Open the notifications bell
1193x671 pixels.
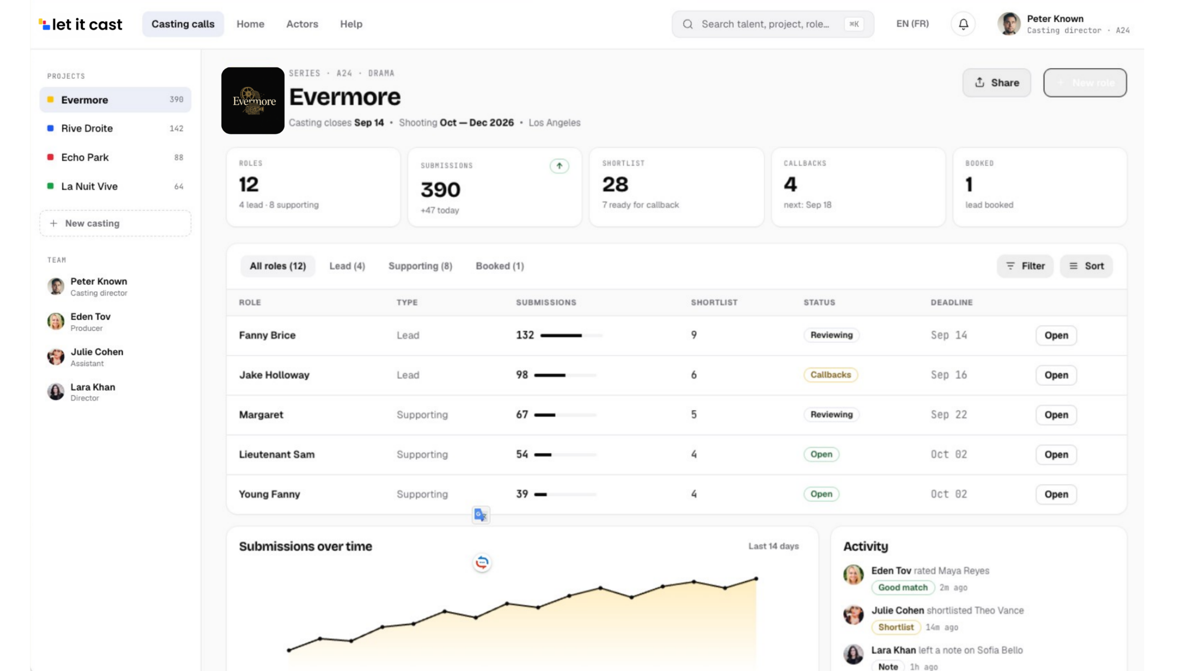click(963, 24)
